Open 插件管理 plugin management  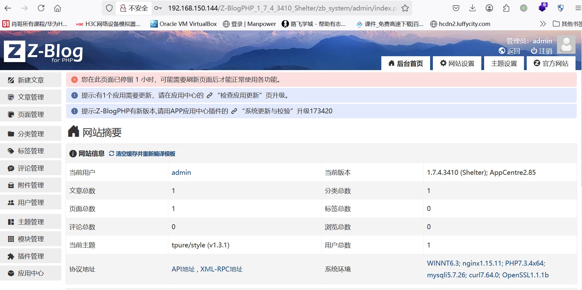[x=31, y=256]
